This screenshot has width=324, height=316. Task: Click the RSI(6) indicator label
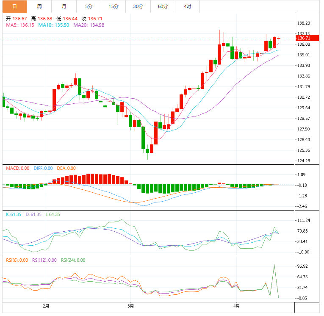point(17,261)
